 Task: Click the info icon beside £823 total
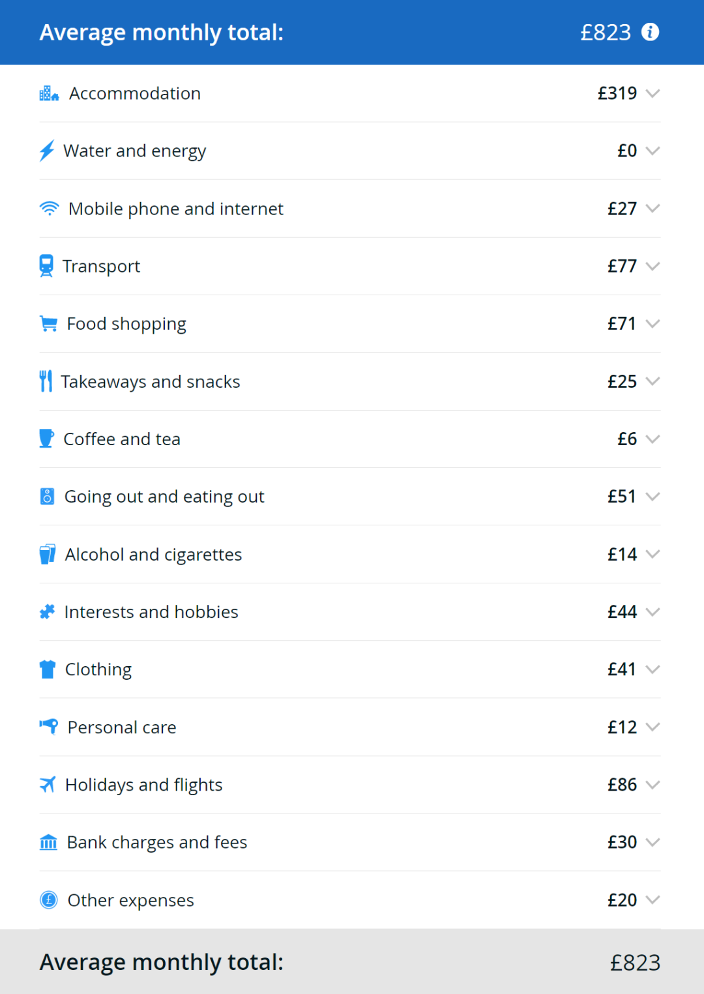[x=650, y=32]
